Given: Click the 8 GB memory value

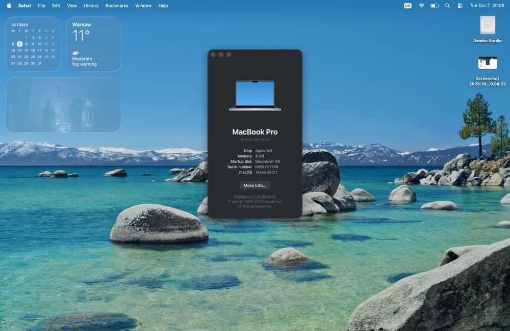Looking at the screenshot, I should [260, 156].
